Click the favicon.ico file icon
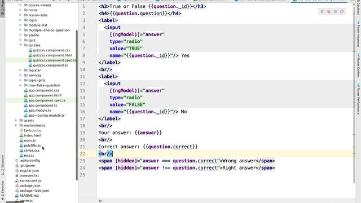 (x=21, y=130)
